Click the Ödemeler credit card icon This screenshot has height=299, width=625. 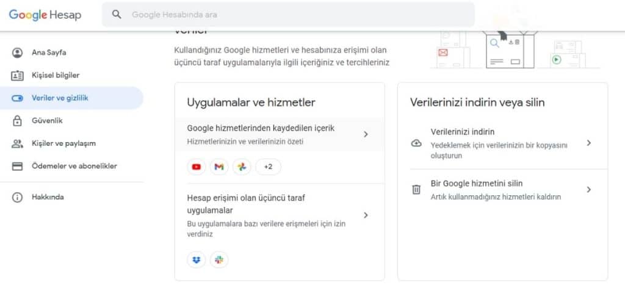(17, 167)
